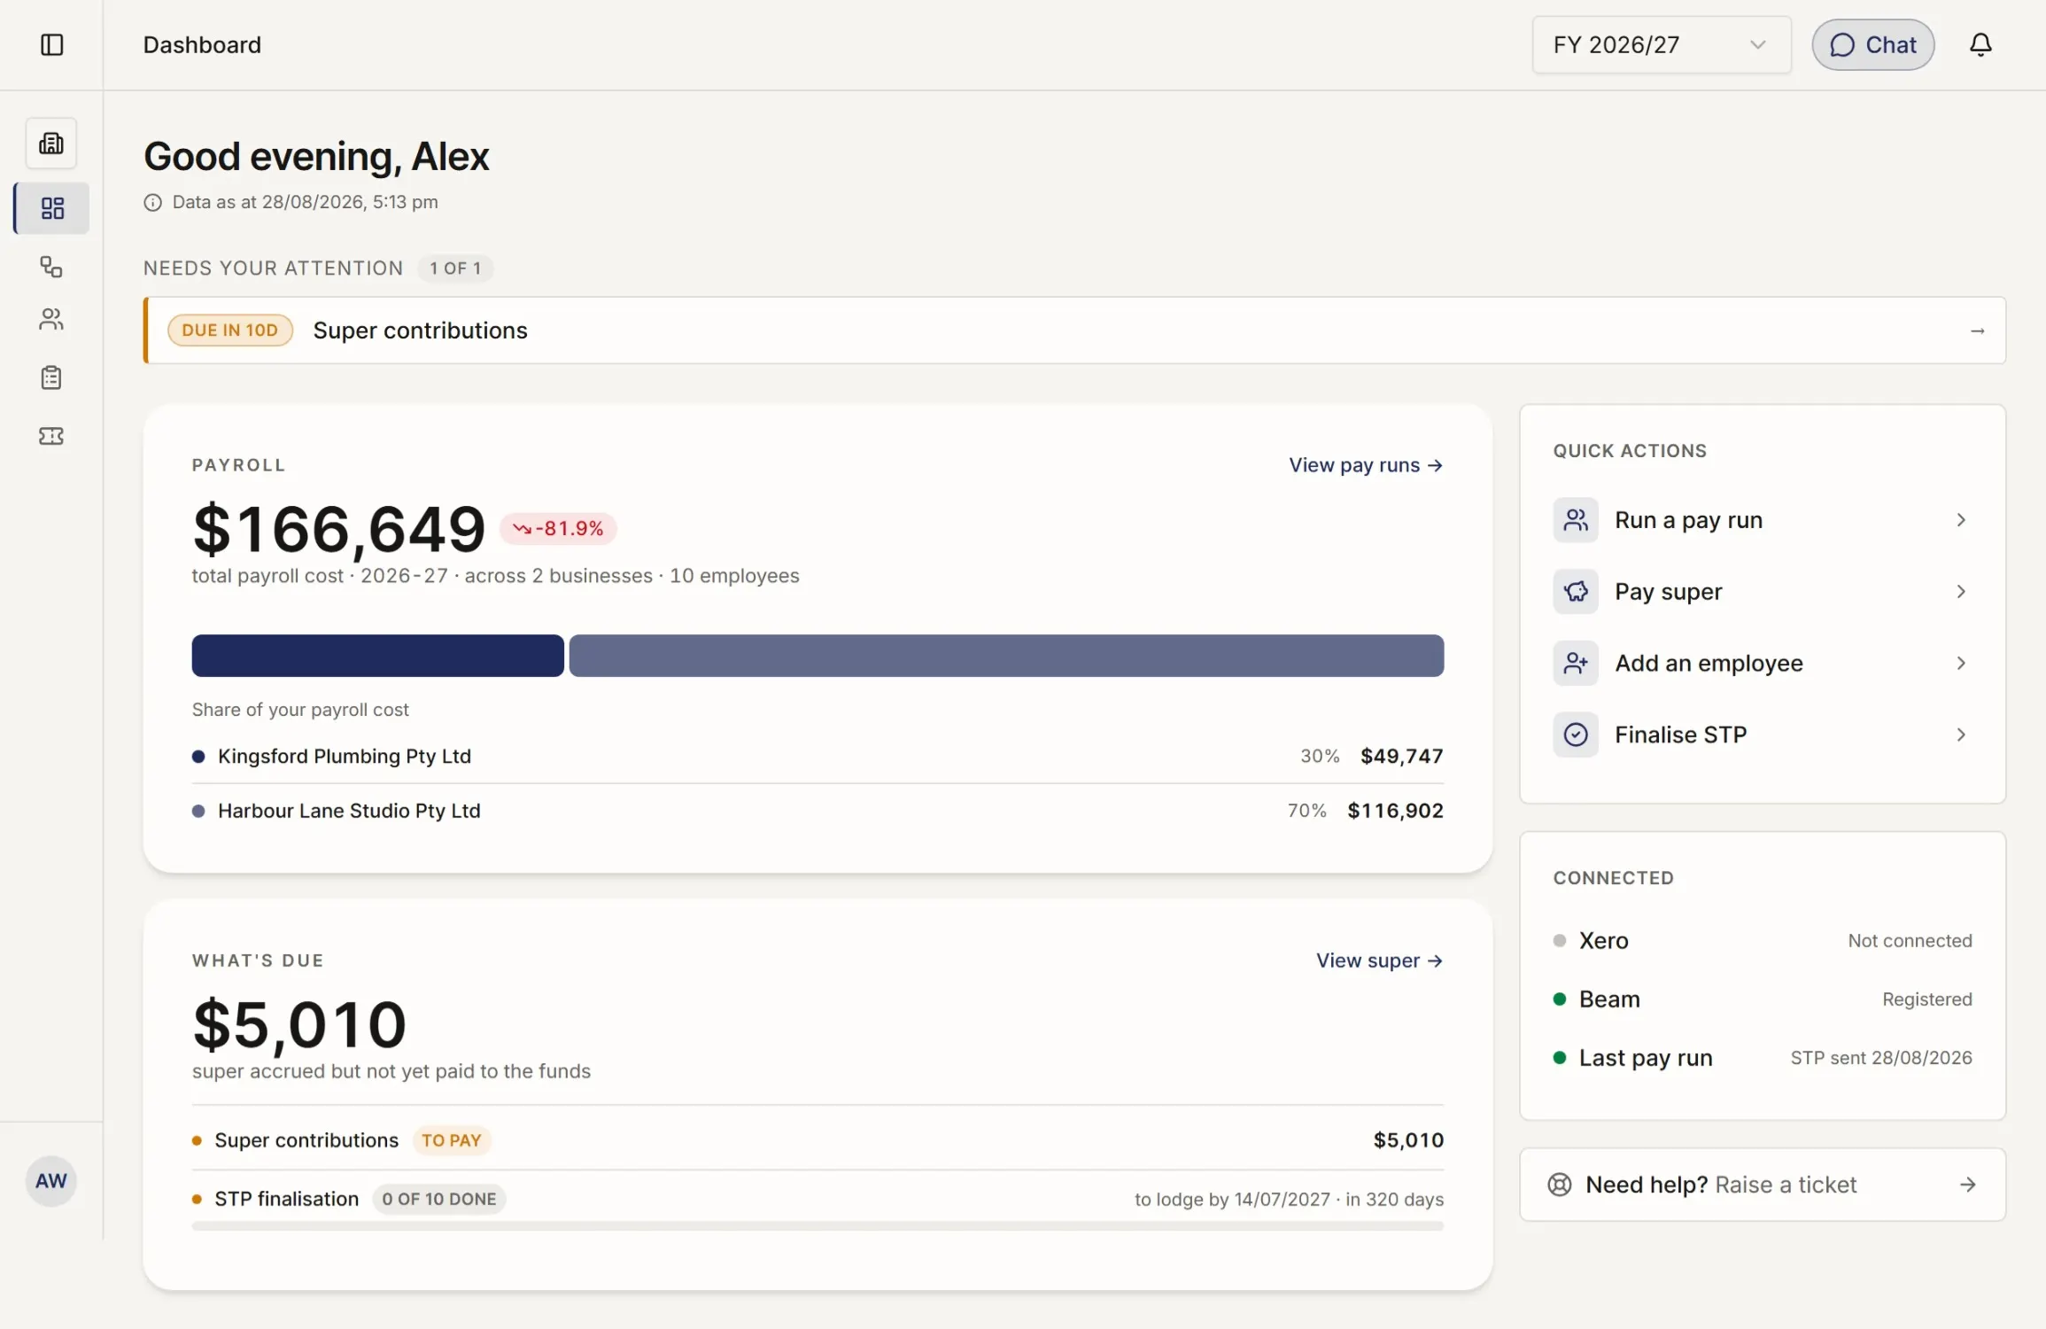The image size is (2046, 1329).
Task: Click the lighter Harbour Lane bar segment
Action: (x=1006, y=657)
